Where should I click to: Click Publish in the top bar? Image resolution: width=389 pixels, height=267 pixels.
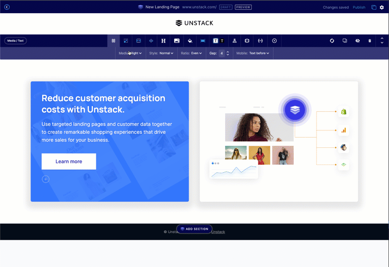[x=359, y=7]
